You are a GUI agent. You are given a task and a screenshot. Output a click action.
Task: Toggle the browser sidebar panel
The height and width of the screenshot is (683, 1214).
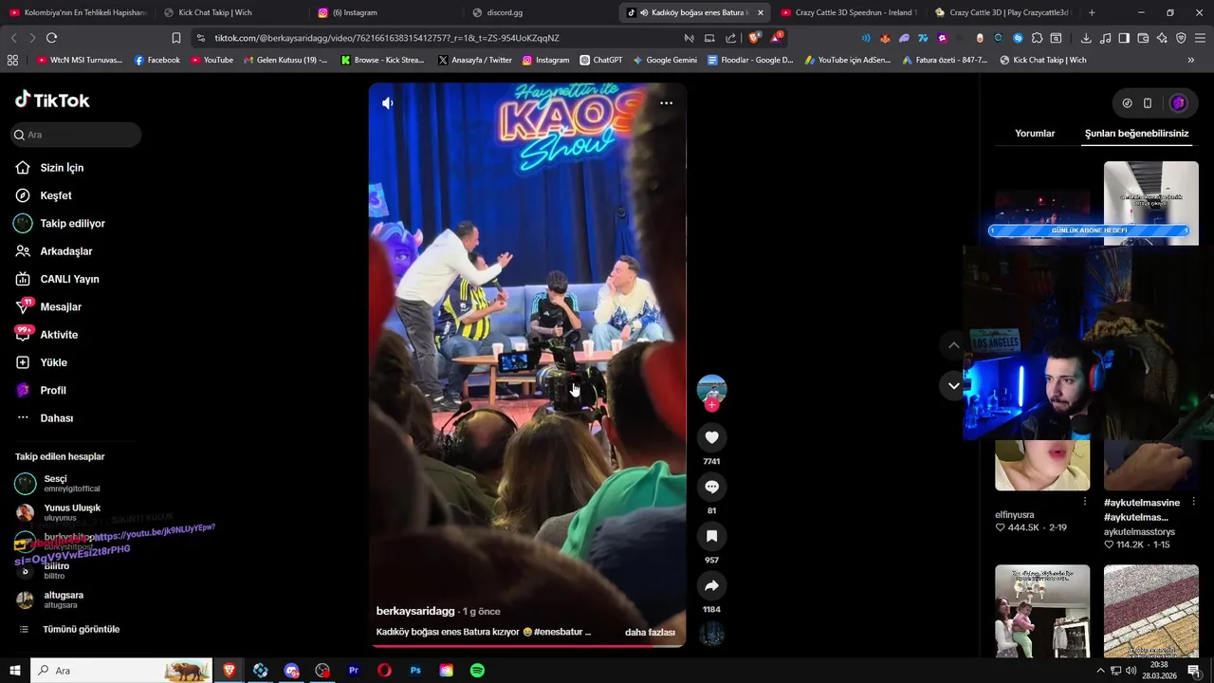click(x=1124, y=38)
